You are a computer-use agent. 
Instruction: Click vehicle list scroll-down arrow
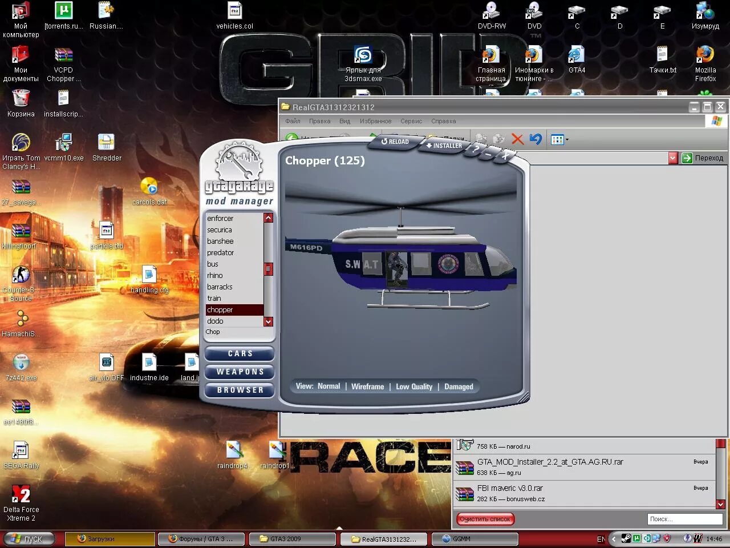pyautogui.click(x=268, y=322)
